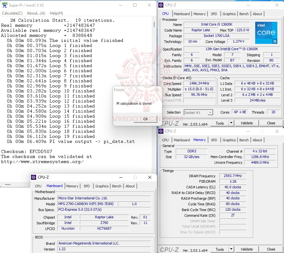Open Bench tab in top CPU-Z window
The image size is (284, 253).
pos(244,14)
